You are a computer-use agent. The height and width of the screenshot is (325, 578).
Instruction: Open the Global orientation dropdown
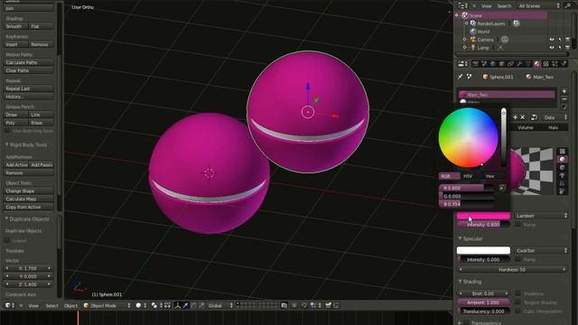(x=220, y=305)
